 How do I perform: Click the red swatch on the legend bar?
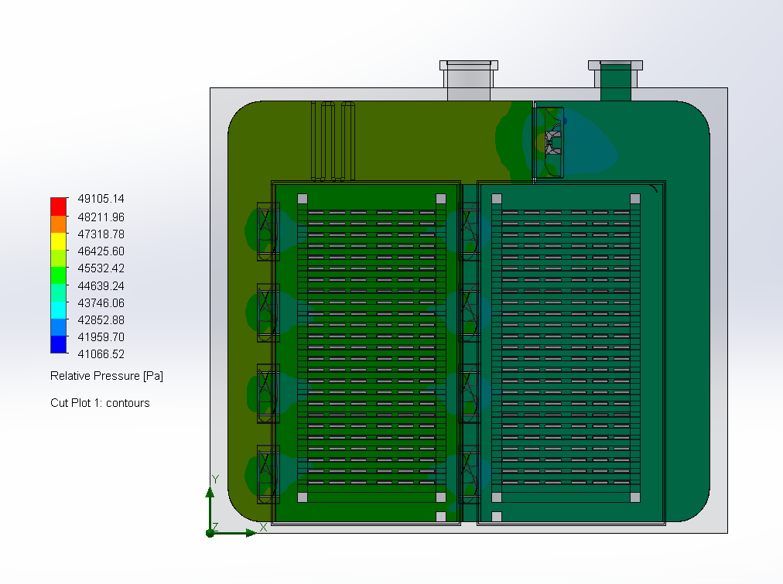[59, 207]
